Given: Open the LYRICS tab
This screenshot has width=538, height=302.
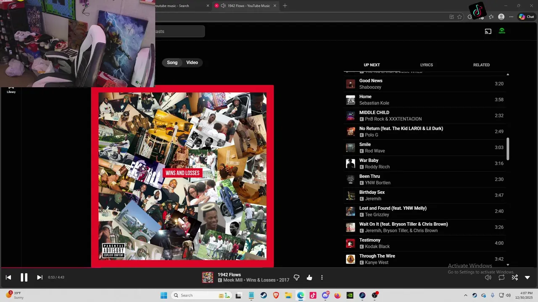Looking at the screenshot, I should (x=426, y=65).
